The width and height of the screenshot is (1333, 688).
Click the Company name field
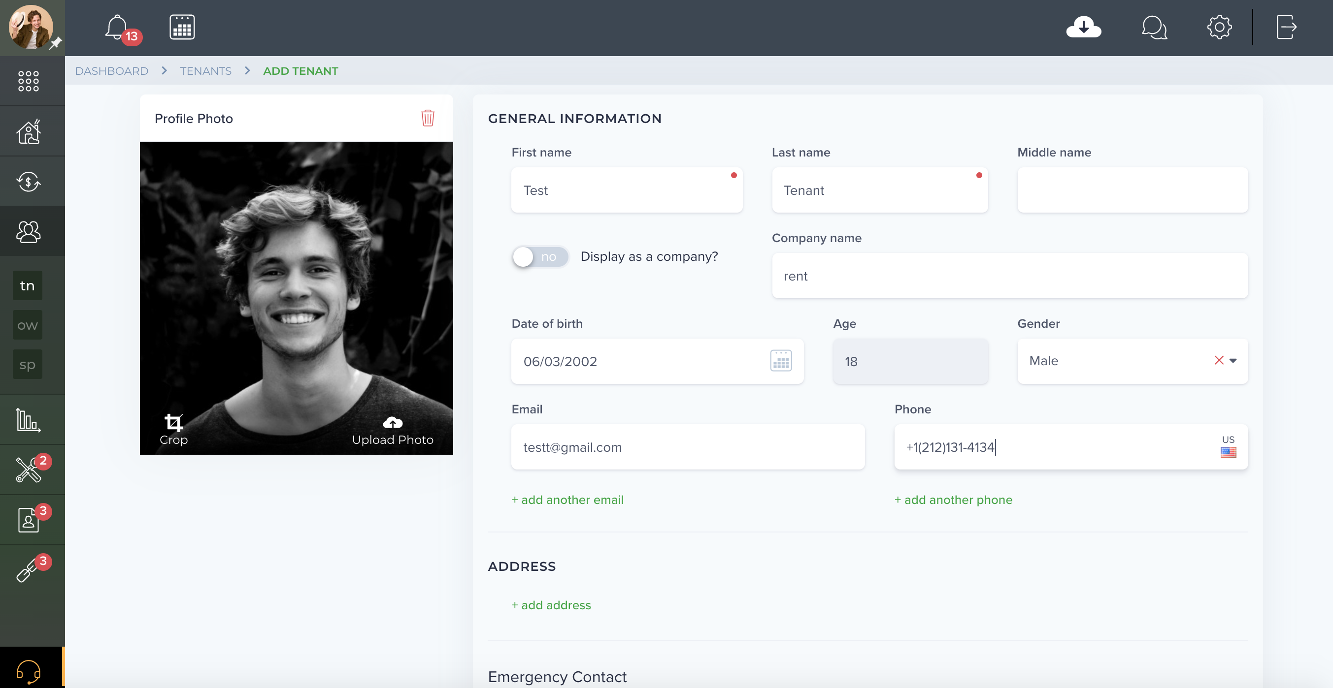[x=1009, y=276]
